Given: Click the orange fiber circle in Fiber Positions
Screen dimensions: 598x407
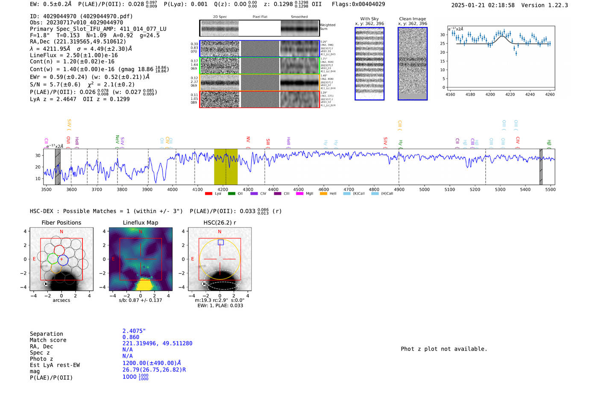Looking at the screenshot, I should pos(57,268).
